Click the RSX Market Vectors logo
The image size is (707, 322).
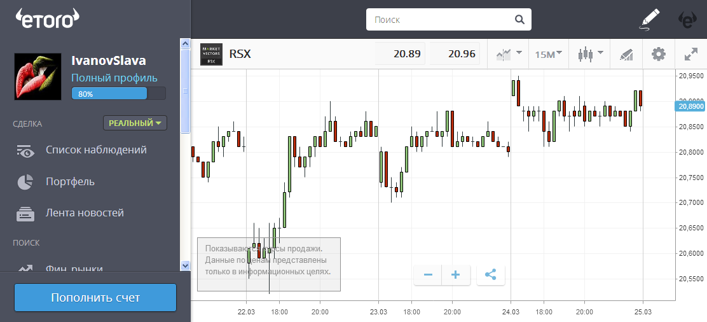211,55
